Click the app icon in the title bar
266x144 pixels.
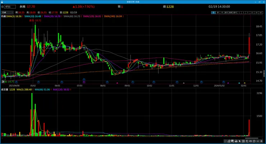tap(2, 2)
